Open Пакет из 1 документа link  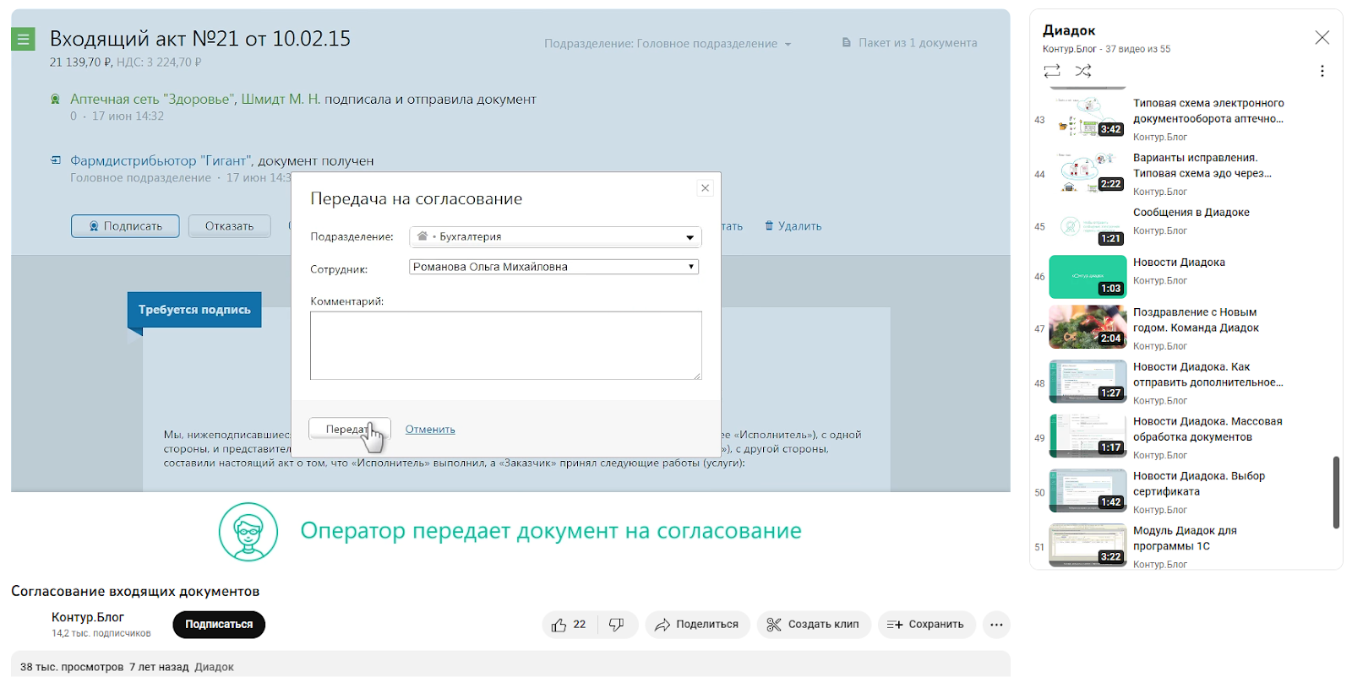(x=909, y=42)
